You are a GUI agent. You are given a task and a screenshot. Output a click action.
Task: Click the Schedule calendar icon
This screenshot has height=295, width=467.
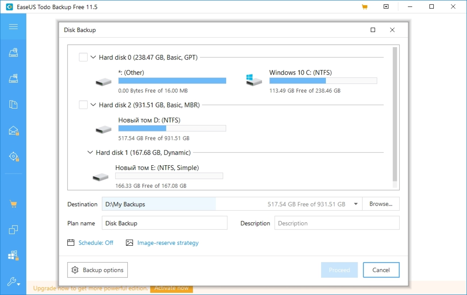[x=71, y=243]
